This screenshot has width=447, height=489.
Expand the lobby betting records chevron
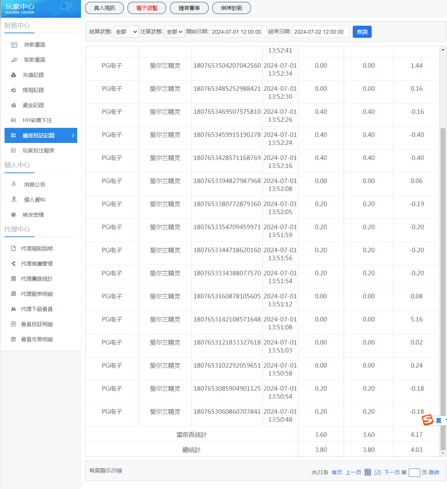coord(73,135)
